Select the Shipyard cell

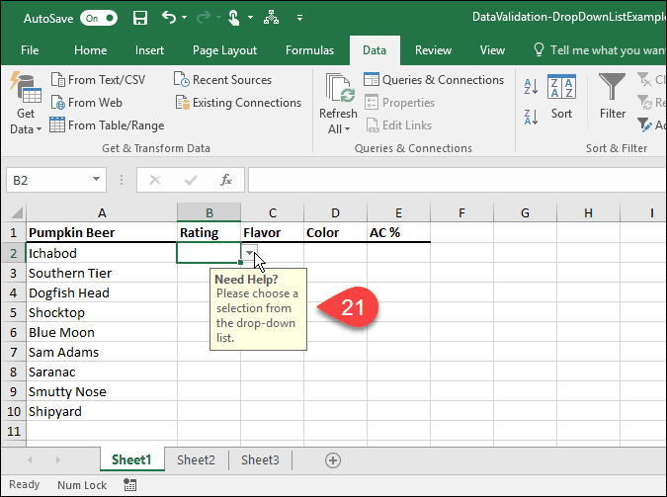(x=102, y=411)
